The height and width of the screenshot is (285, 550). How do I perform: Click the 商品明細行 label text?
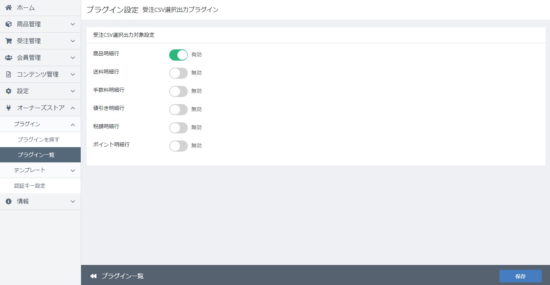(106, 54)
